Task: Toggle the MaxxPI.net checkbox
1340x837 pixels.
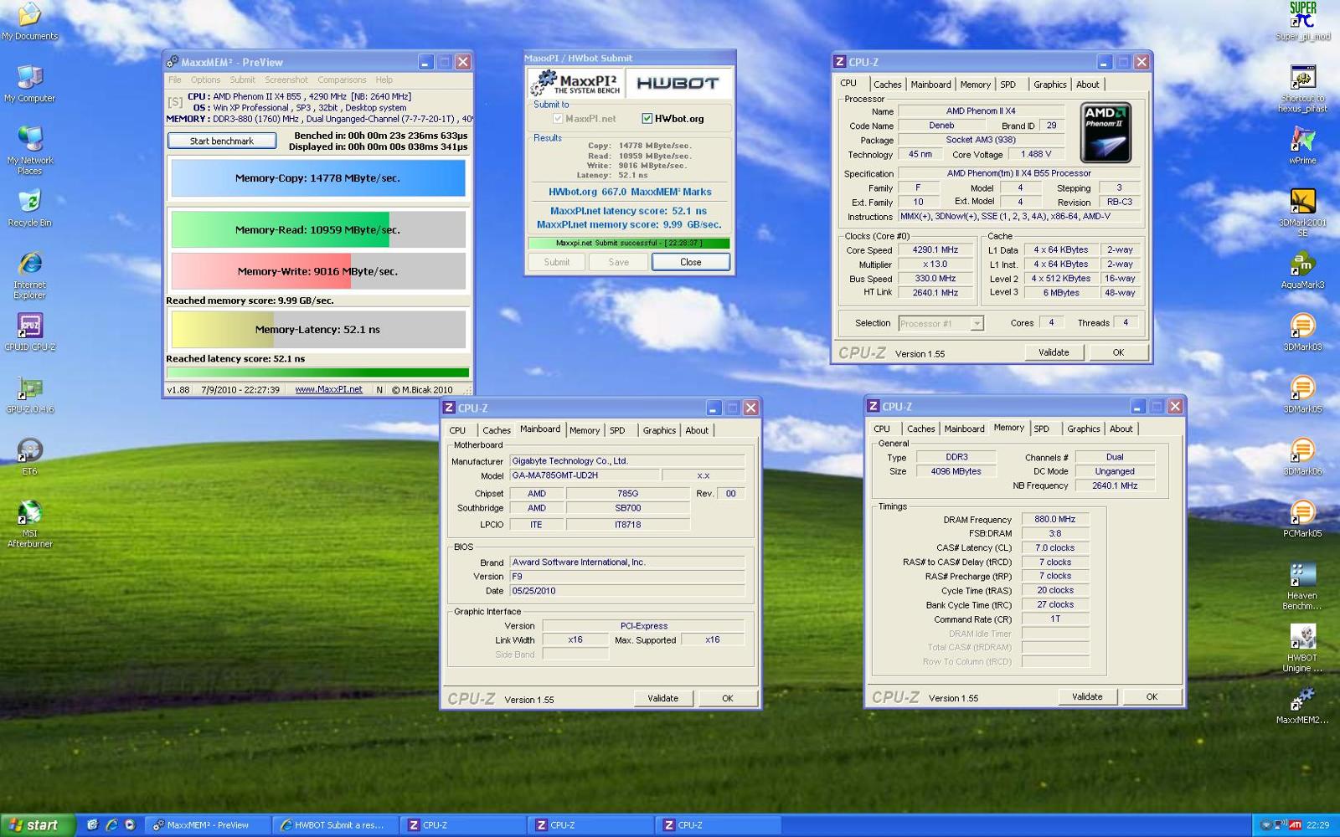Action: 558,118
